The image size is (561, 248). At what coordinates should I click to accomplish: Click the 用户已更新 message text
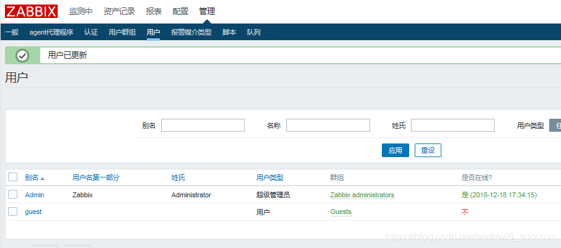pyautogui.click(x=68, y=55)
